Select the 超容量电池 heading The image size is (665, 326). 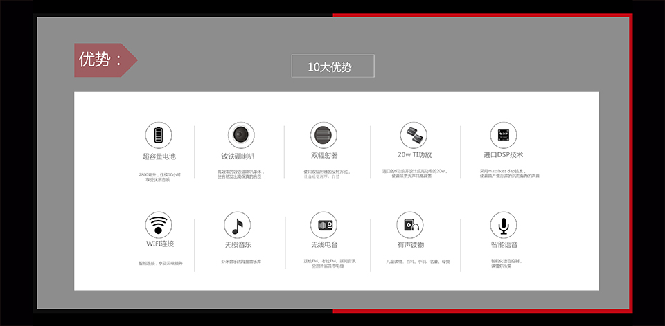pos(159,156)
